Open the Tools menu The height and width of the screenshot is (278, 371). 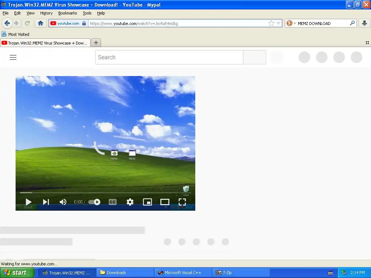tap(87, 13)
